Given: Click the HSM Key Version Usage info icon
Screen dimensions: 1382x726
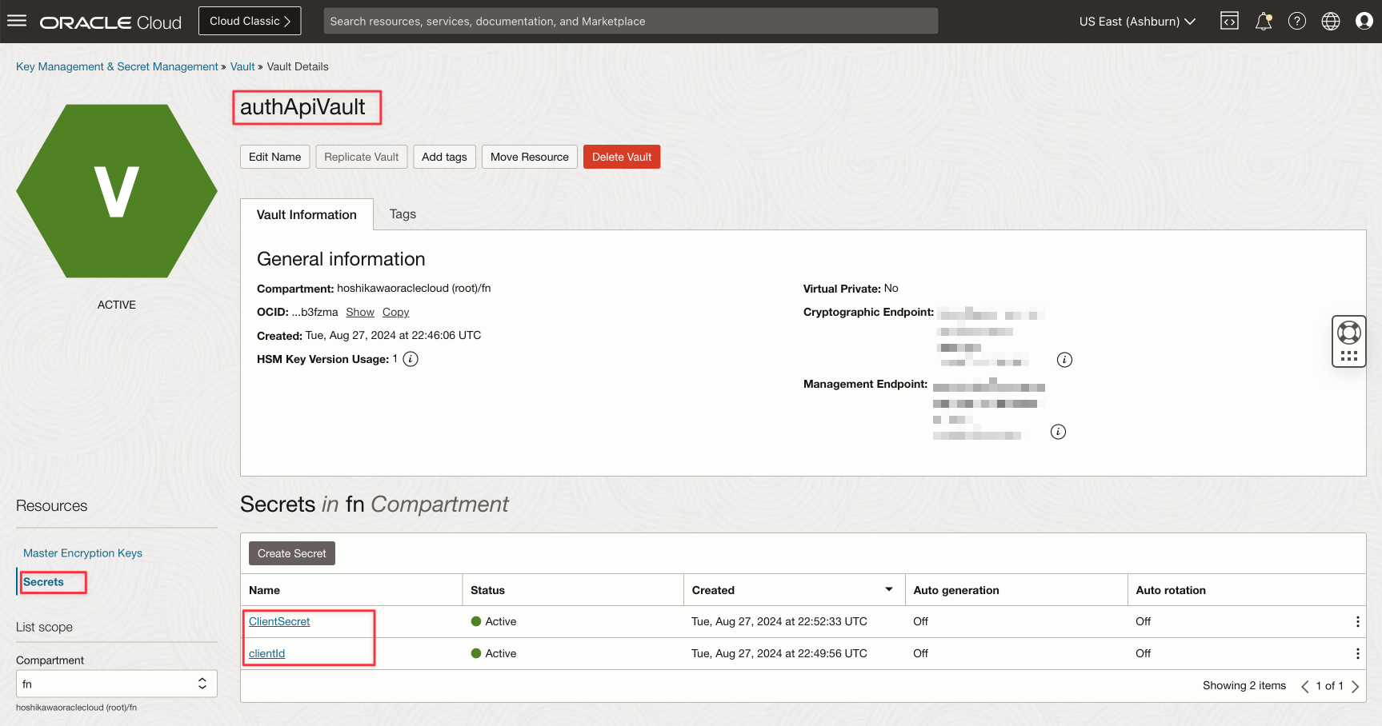Looking at the screenshot, I should point(411,359).
